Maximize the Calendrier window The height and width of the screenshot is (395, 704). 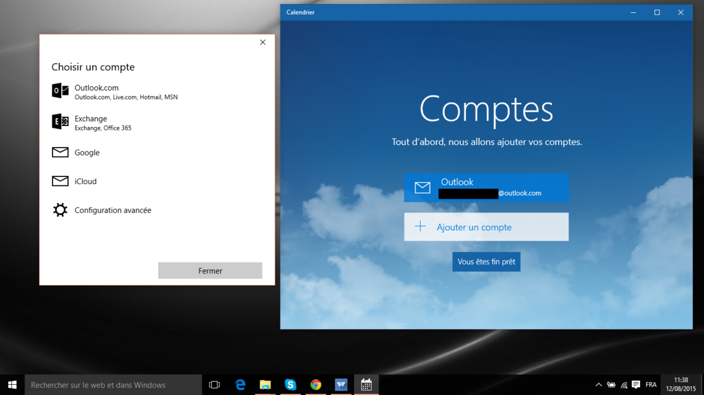657,13
